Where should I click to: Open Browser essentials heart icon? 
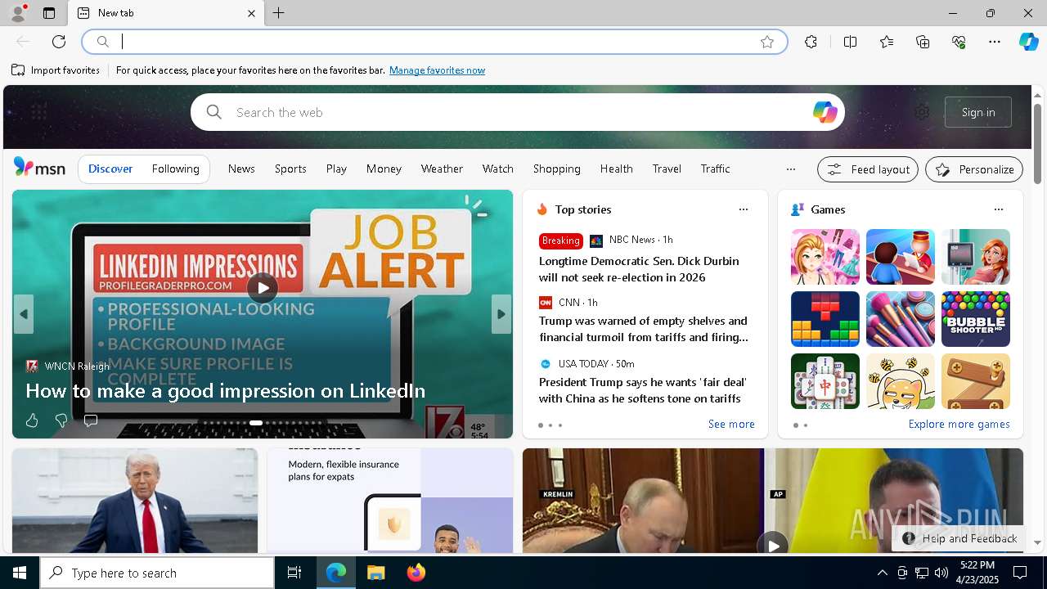[x=959, y=42]
